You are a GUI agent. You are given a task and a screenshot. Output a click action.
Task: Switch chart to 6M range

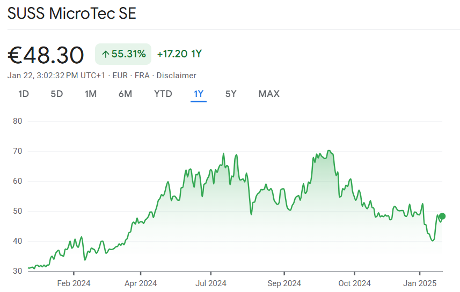click(125, 94)
